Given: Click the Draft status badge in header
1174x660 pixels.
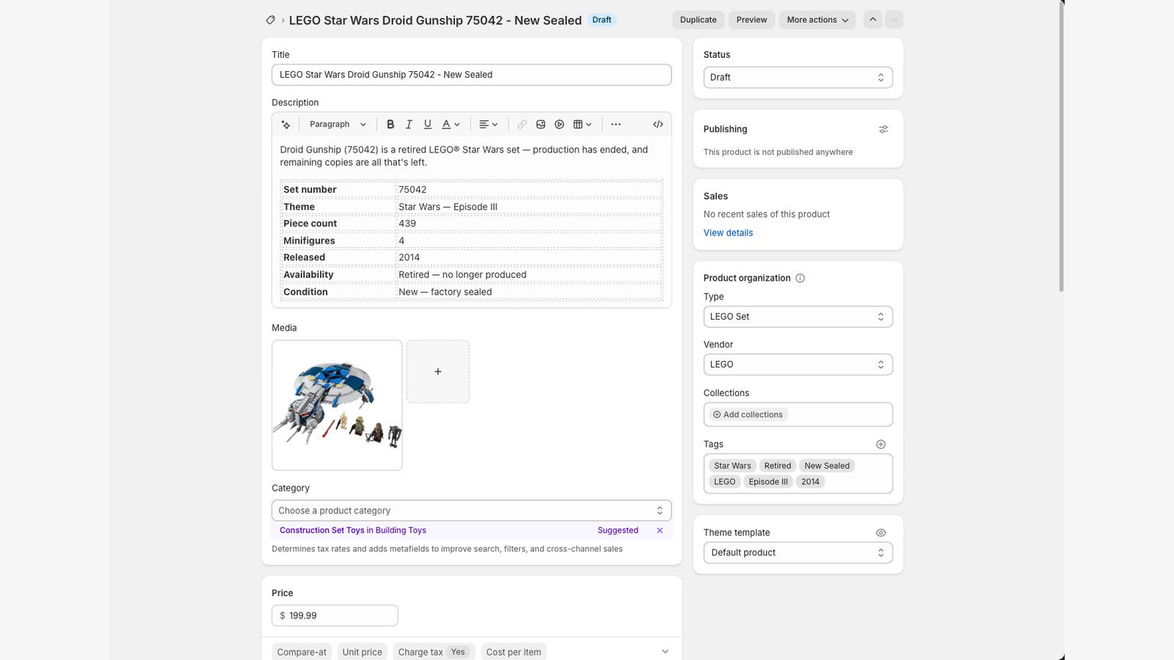Looking at the screenshot, I should click(602, 20).
